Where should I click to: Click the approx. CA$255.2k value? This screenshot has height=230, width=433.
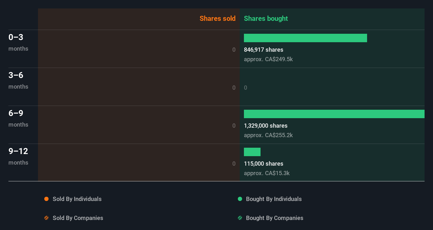click(x=268, y=135)
